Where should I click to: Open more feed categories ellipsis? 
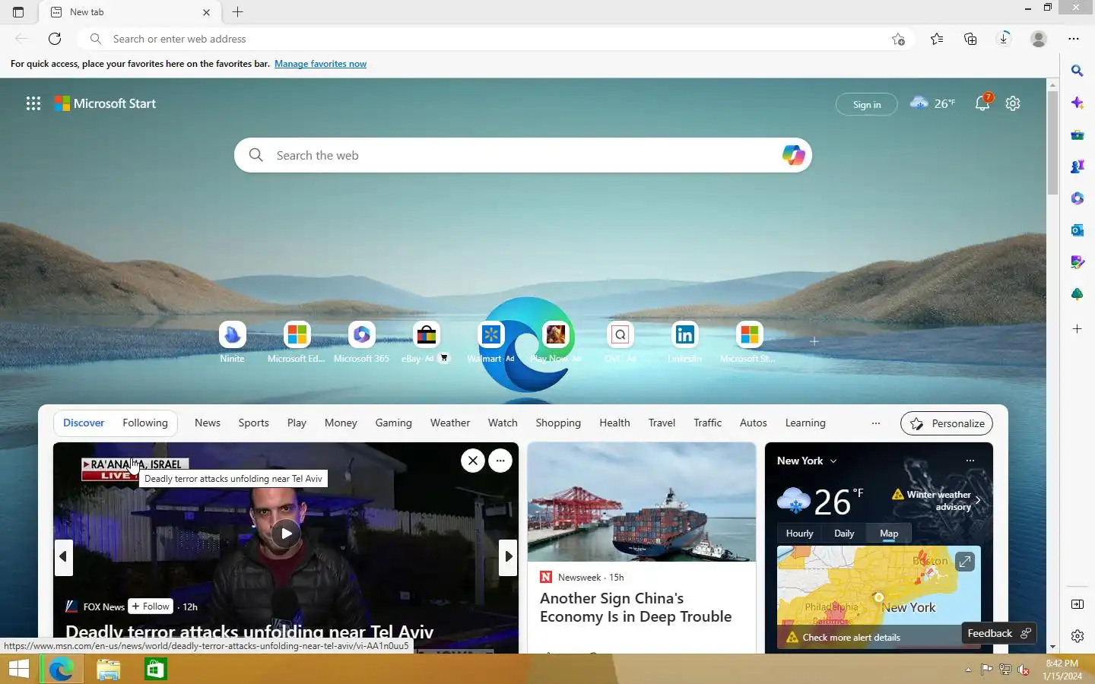point(876,423)
